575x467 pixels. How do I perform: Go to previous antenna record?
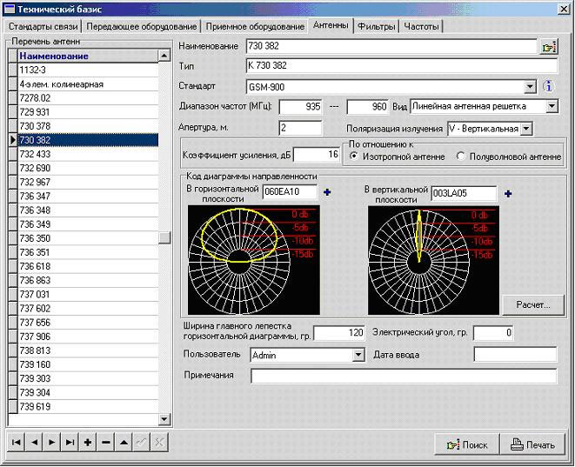tap(34, 443)
